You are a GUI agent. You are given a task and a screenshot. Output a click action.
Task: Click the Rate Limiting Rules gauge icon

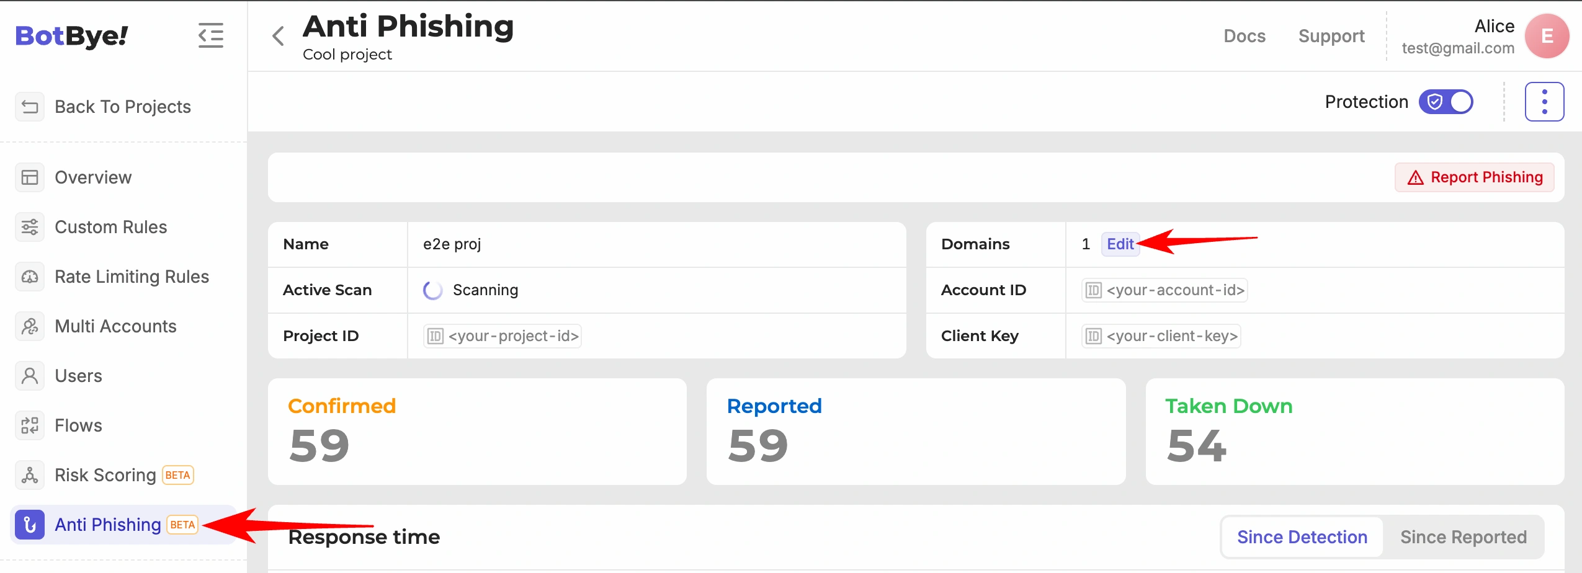click(30, 277)
